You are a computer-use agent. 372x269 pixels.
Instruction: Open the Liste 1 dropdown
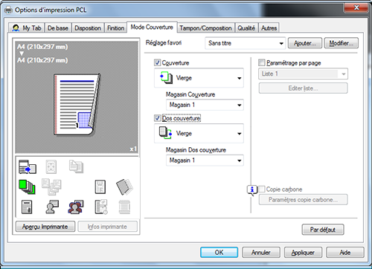click(x=303, y=74)
